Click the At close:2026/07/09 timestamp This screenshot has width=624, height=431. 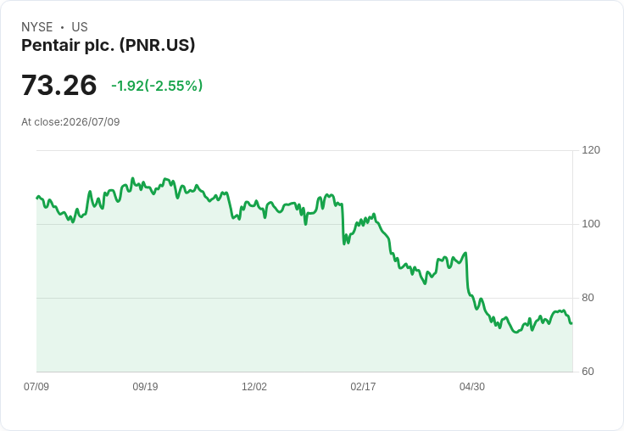(70, 122)
